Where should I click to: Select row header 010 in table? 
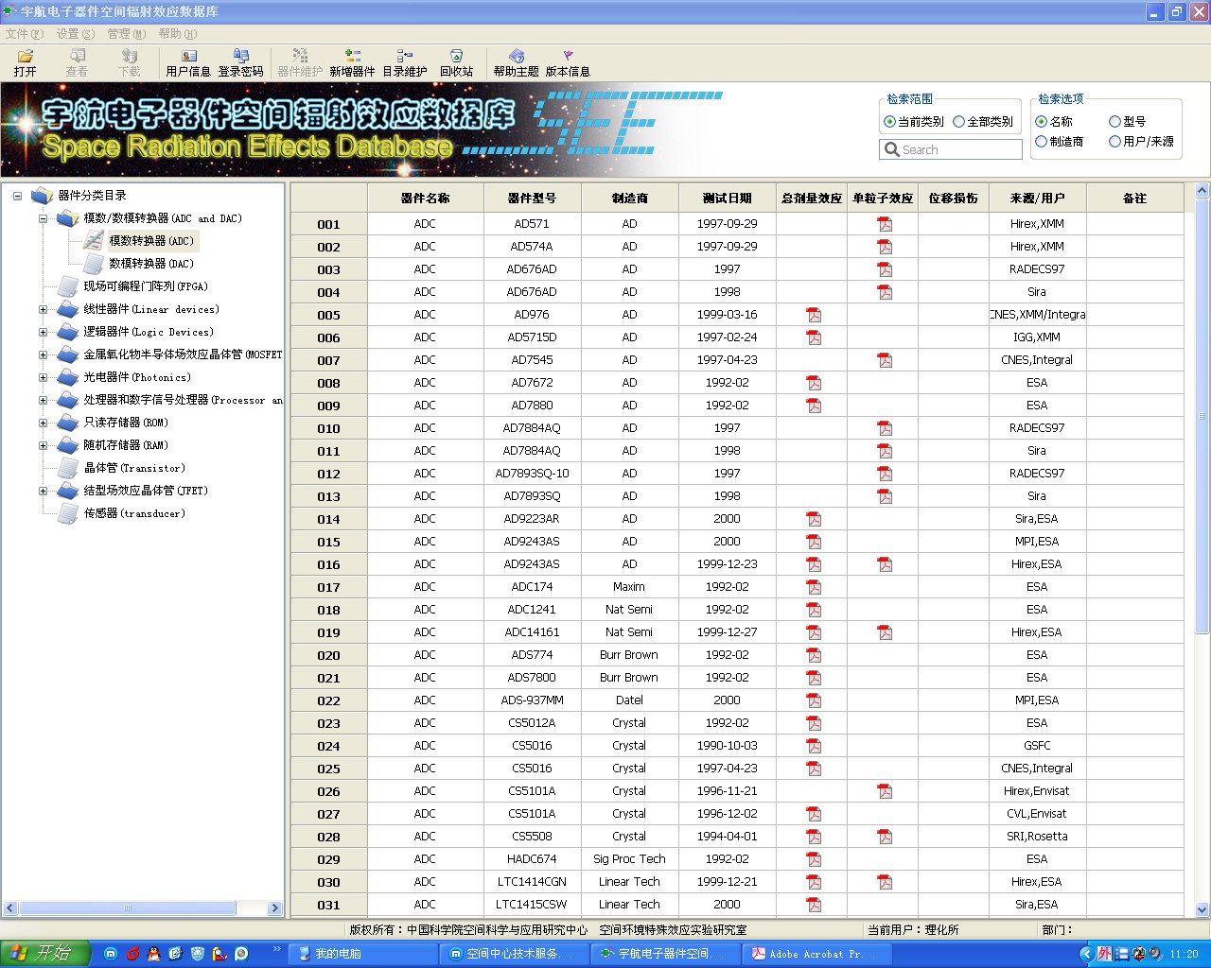coord(329,428)
